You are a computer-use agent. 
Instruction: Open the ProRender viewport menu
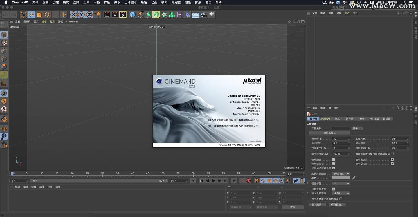coord(72,21)
